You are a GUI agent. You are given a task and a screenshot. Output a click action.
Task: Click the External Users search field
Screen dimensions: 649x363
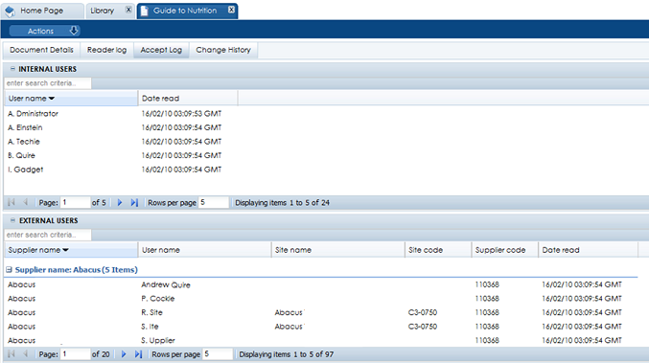(48, 235)
